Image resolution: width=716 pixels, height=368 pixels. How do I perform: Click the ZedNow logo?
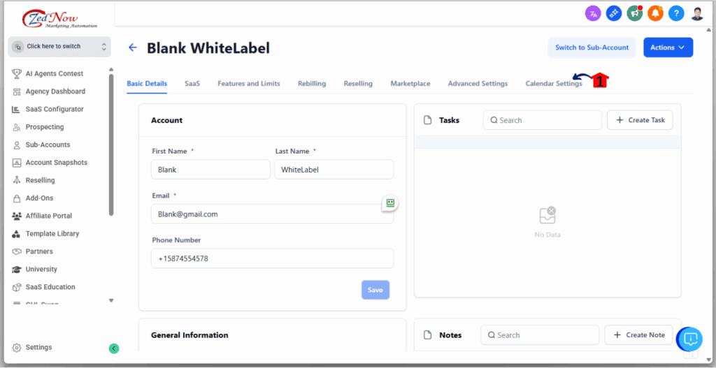pos(59,17)
